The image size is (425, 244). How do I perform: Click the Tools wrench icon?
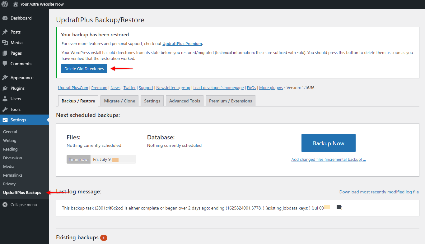pyautogui.click(x=5, y=109)
